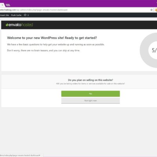The image size is (157, 157).
Task: Click the status bar URL preview
Action: (x=20, y=155)
